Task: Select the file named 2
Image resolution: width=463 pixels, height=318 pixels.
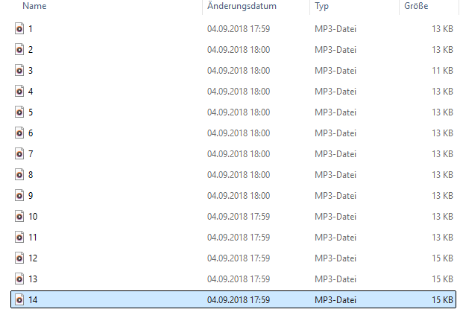Action: coord(31,50)
